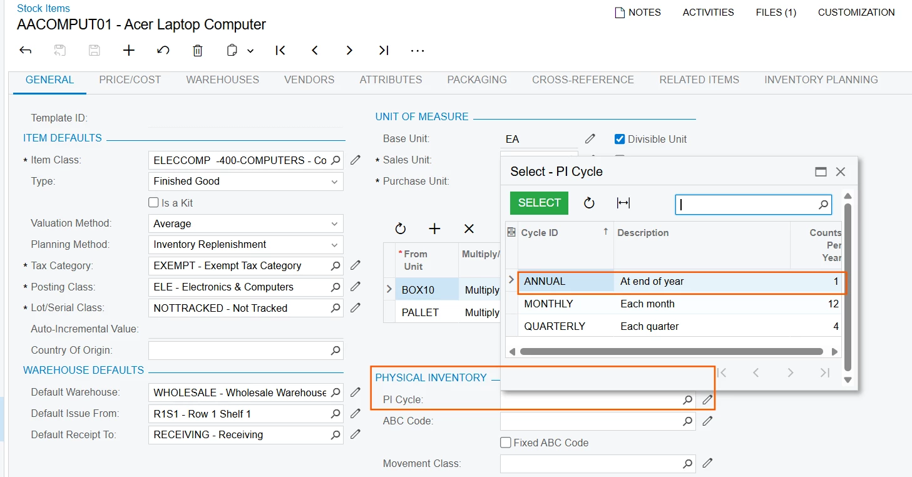This screenshot has width=912, height=477.
Task: Fit columns in PI Cycle dialog
Action: click(x=623, y=203)
